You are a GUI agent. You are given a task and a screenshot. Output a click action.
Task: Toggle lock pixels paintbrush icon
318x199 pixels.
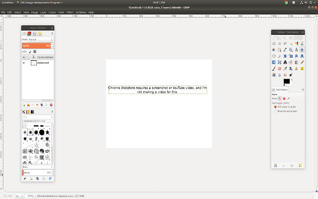(30, 52)
